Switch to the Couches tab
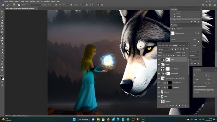 point(180,45)
